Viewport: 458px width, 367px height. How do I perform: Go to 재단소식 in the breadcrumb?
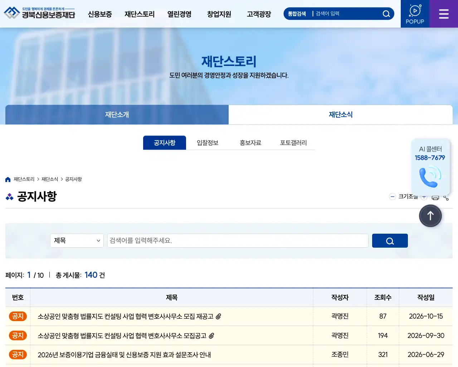click(50, 179)
